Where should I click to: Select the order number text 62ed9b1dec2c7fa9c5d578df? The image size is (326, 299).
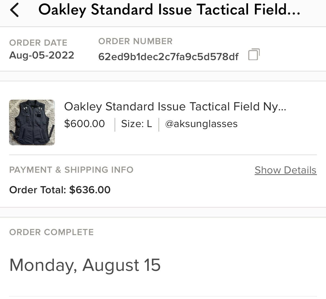pyautogui.click(x=168, y=56)
